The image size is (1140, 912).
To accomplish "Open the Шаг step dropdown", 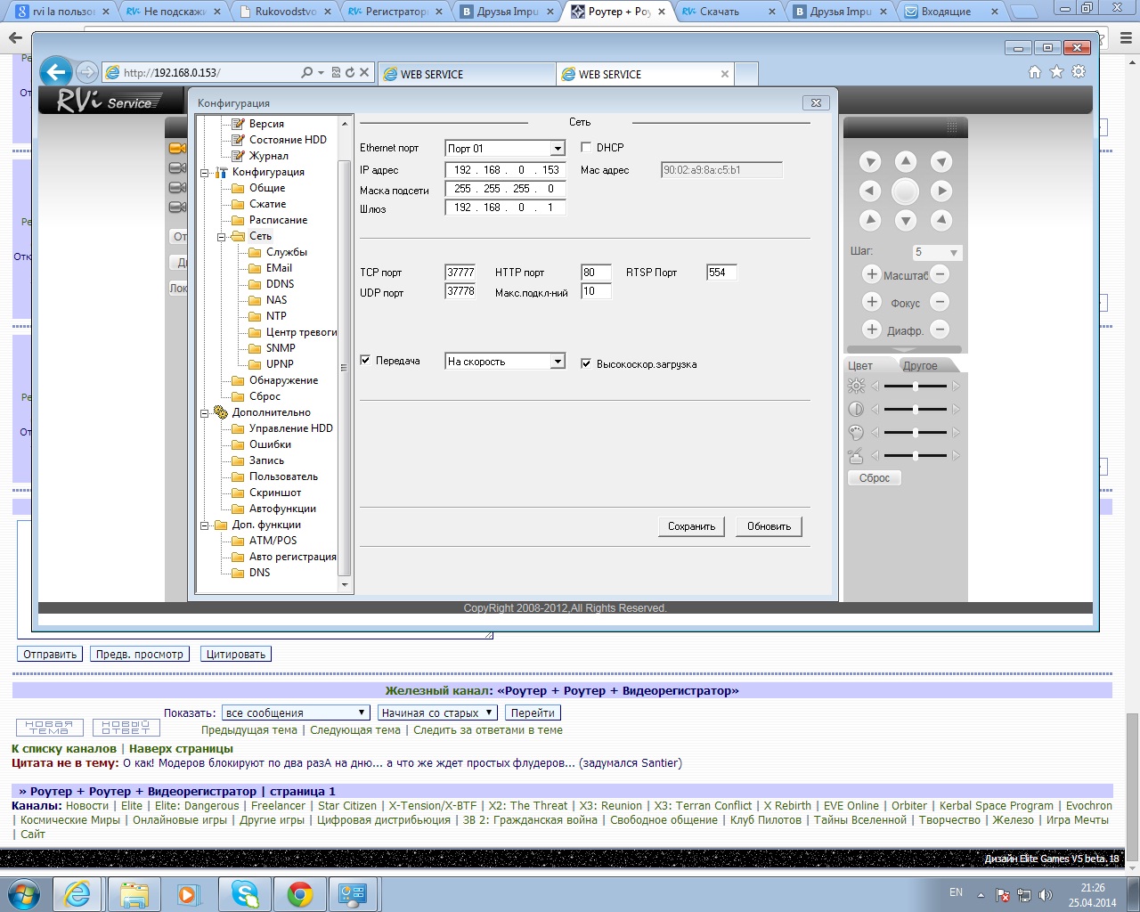I will point(953,253).
